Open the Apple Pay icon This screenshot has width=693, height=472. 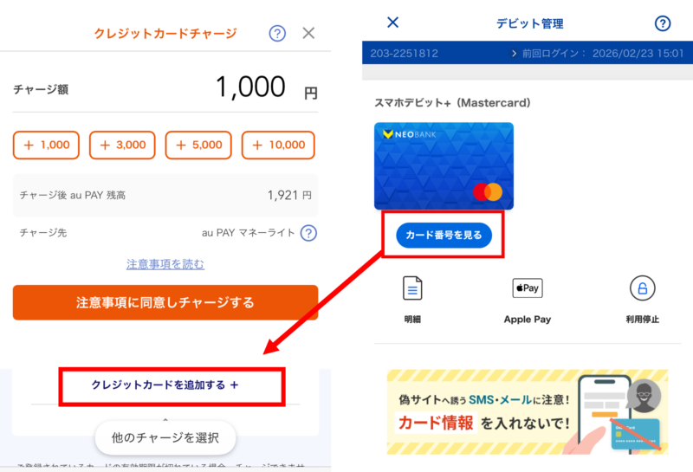point(528,288)
